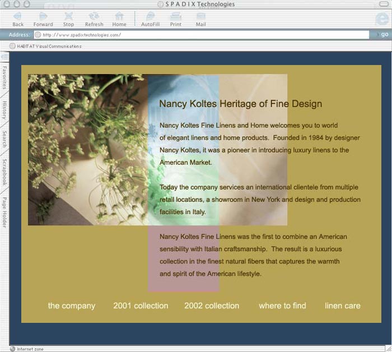392x352 pixels.
Task: Click inside the Address URL field
Action: tap(202, 35)
